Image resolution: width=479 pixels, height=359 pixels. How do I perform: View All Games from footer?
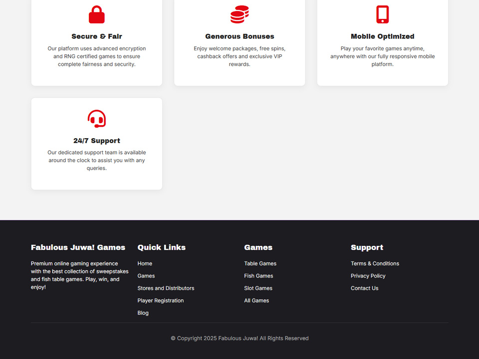(x=256, y=301)
